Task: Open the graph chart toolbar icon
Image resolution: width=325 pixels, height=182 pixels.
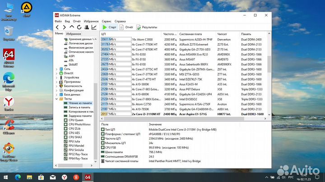Action: coord(94,27)
